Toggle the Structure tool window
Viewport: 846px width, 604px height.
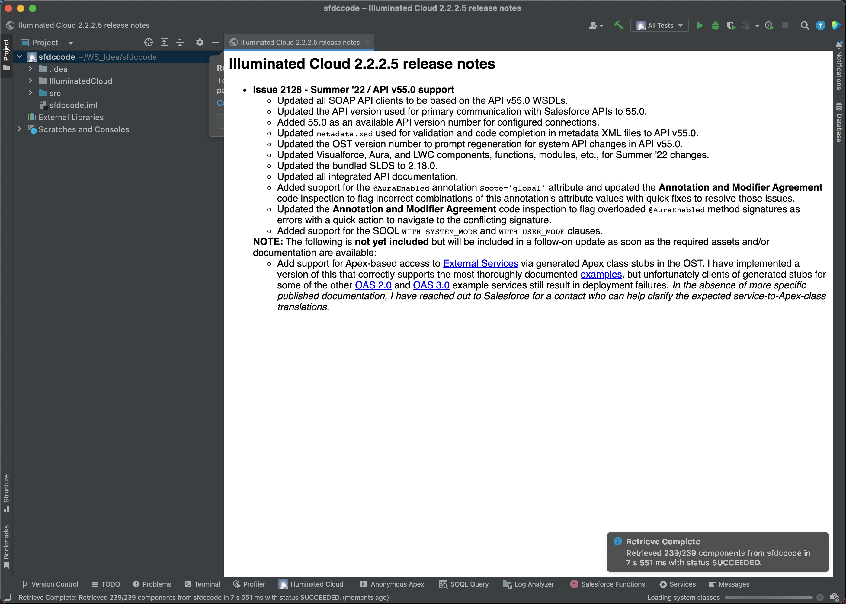click(6, 492)
